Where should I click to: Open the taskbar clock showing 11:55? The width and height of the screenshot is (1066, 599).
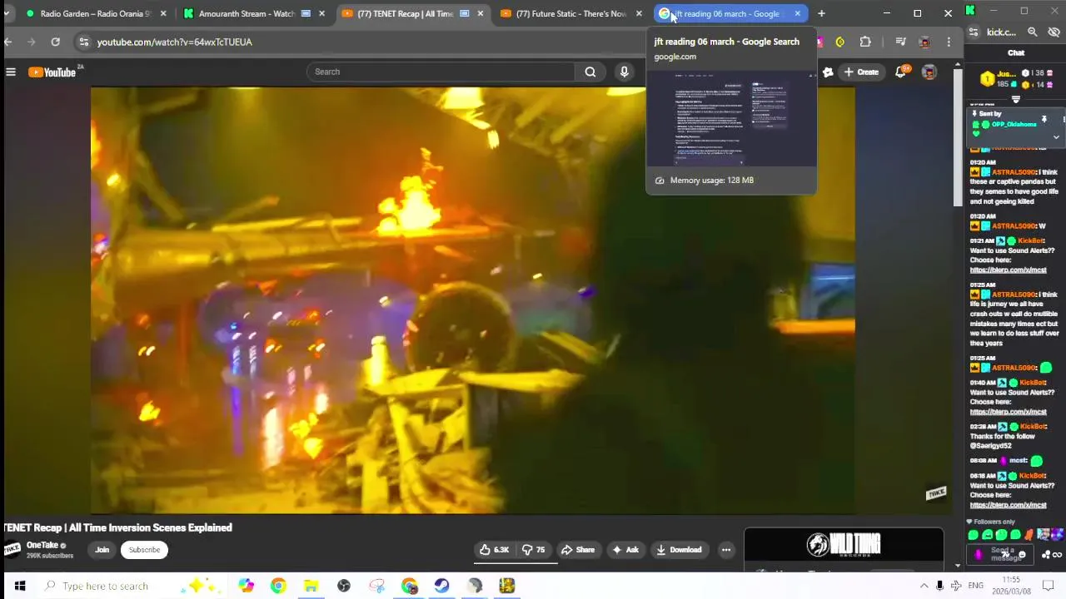(x=1011, y=586)
